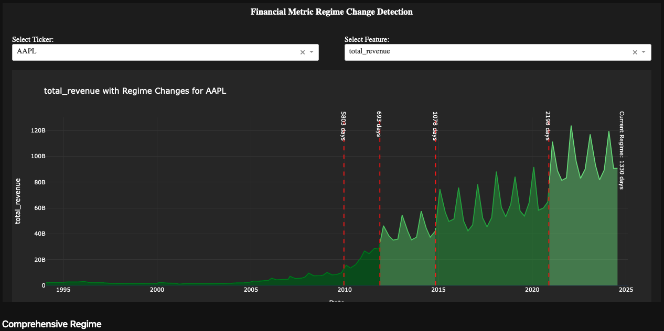
Task: Select the 693 days regime label
Action: (379, 124)
